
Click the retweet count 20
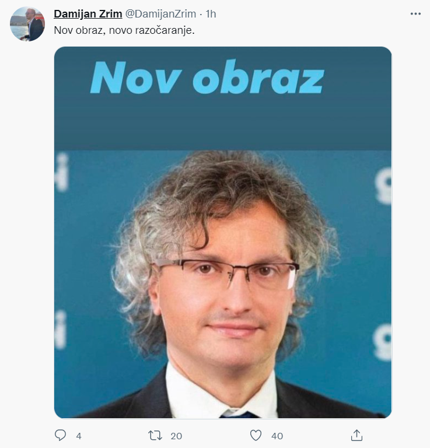176,436
